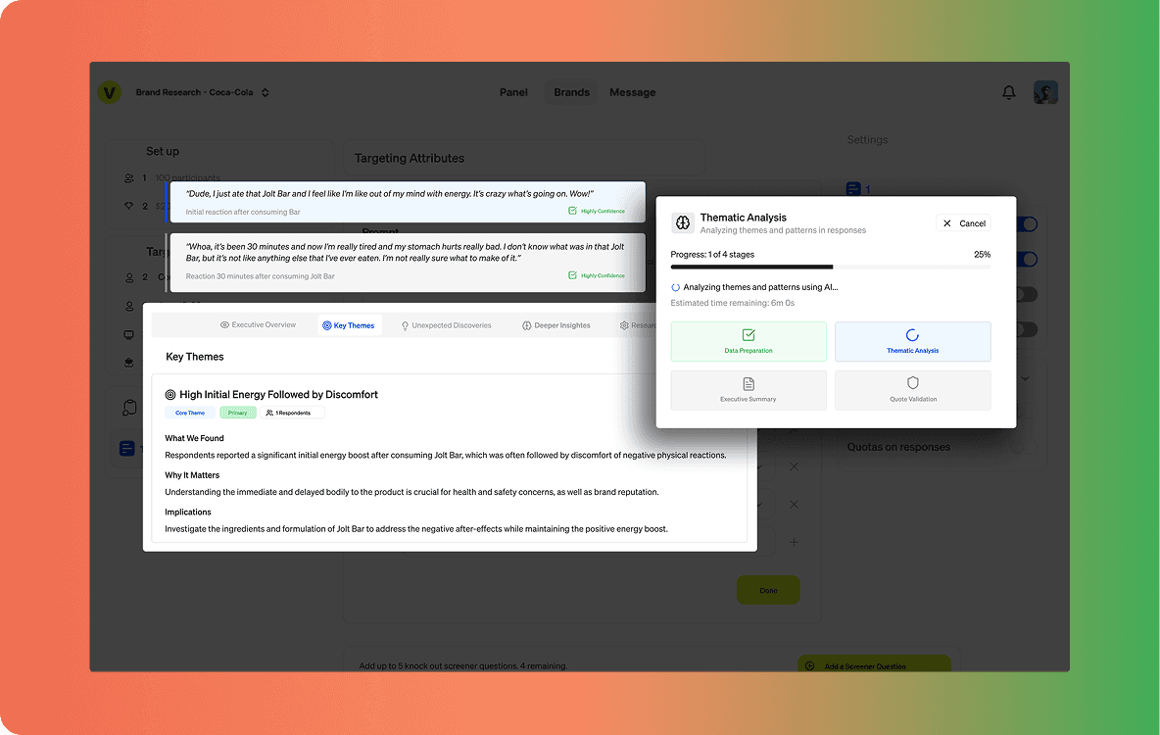Image resolution: width=1160 pixels, height=735 pixels.
Task: Click the 'Implications' heading
Action: tap(188, 513)
